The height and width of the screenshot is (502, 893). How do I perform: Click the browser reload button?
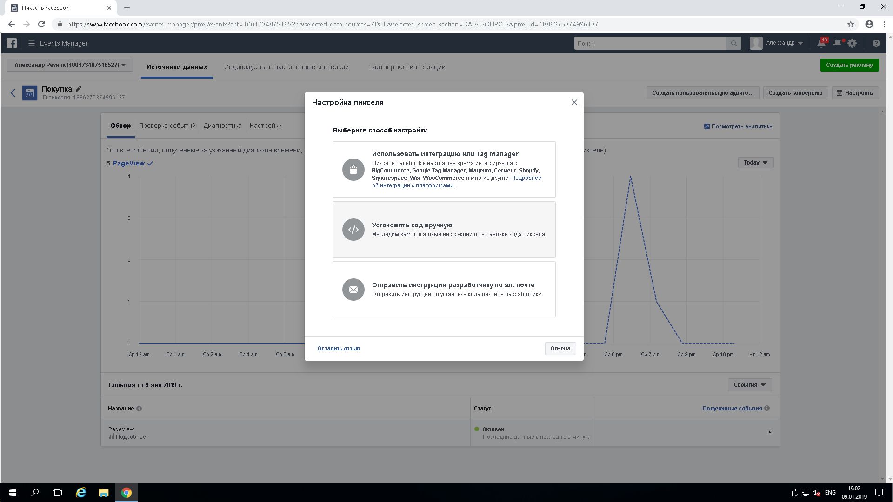[41, 24]
